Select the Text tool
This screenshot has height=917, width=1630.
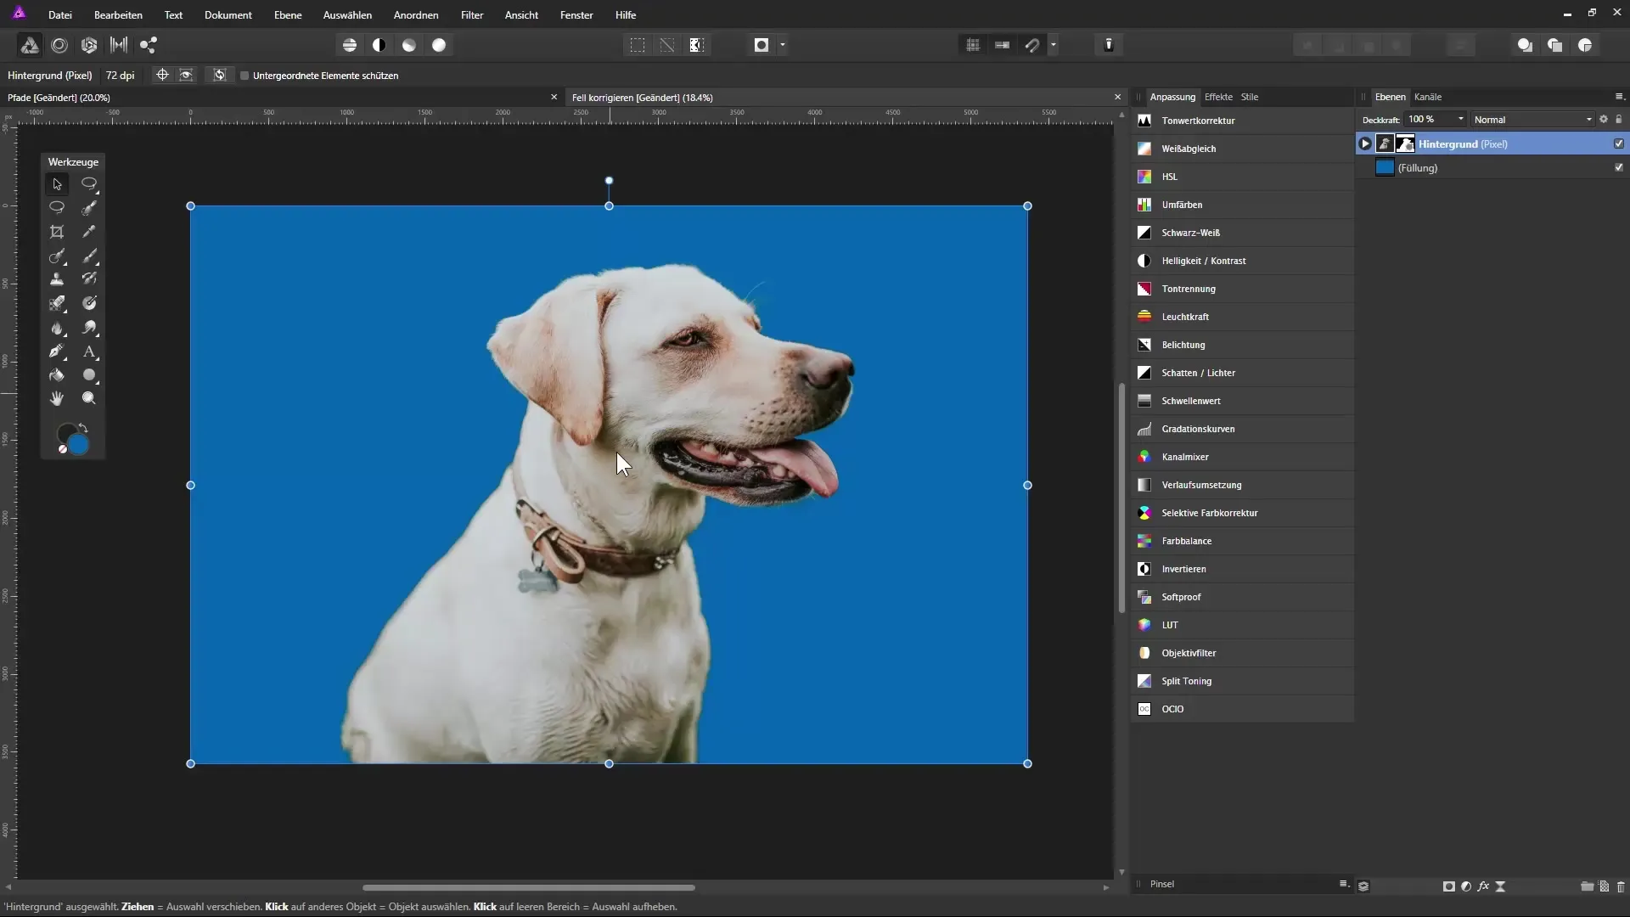[89, 352]
